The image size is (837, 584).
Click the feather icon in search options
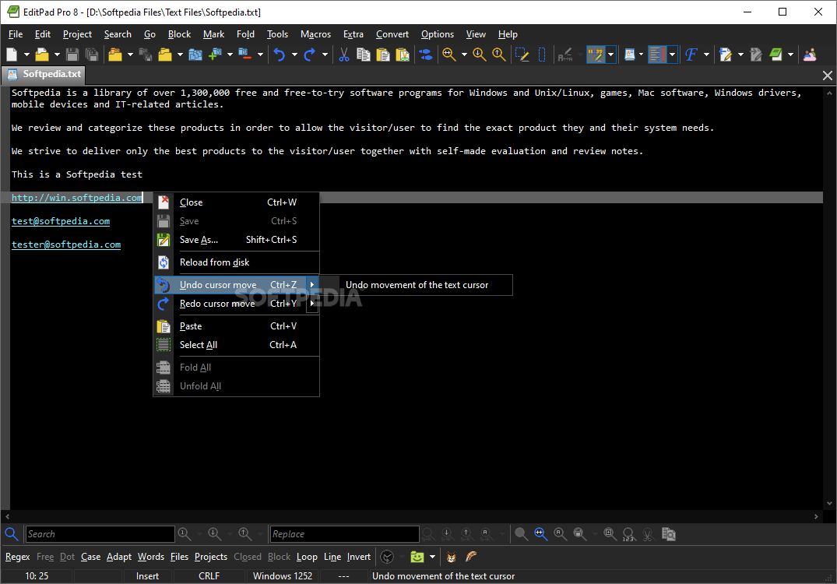point(471,557)
